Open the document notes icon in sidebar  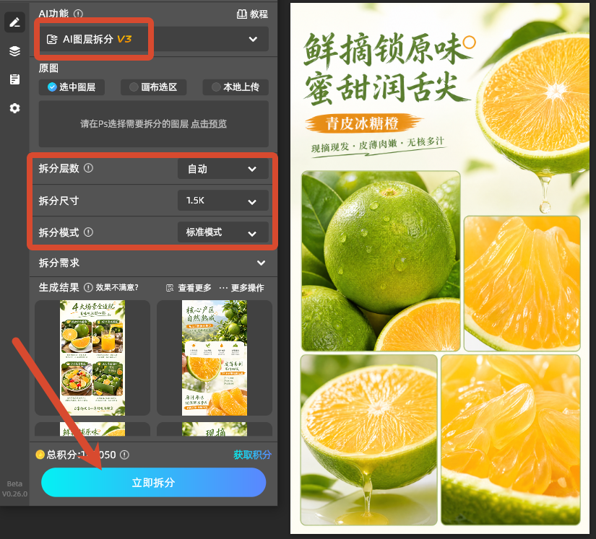point(14,79)
